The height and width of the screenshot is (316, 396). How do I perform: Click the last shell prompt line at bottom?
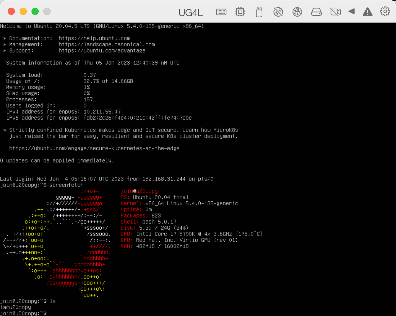click(x=24, y=313)
